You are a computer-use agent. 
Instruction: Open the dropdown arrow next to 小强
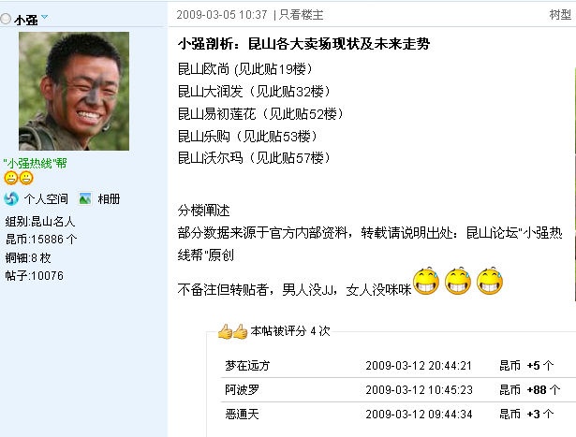pyautogui.click(x=44, y=17)
